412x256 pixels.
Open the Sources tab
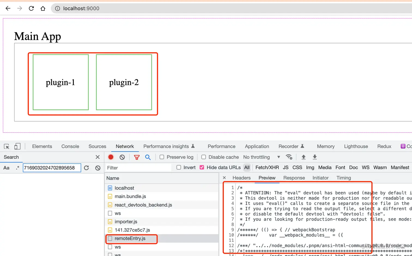[x=97, y=146]
